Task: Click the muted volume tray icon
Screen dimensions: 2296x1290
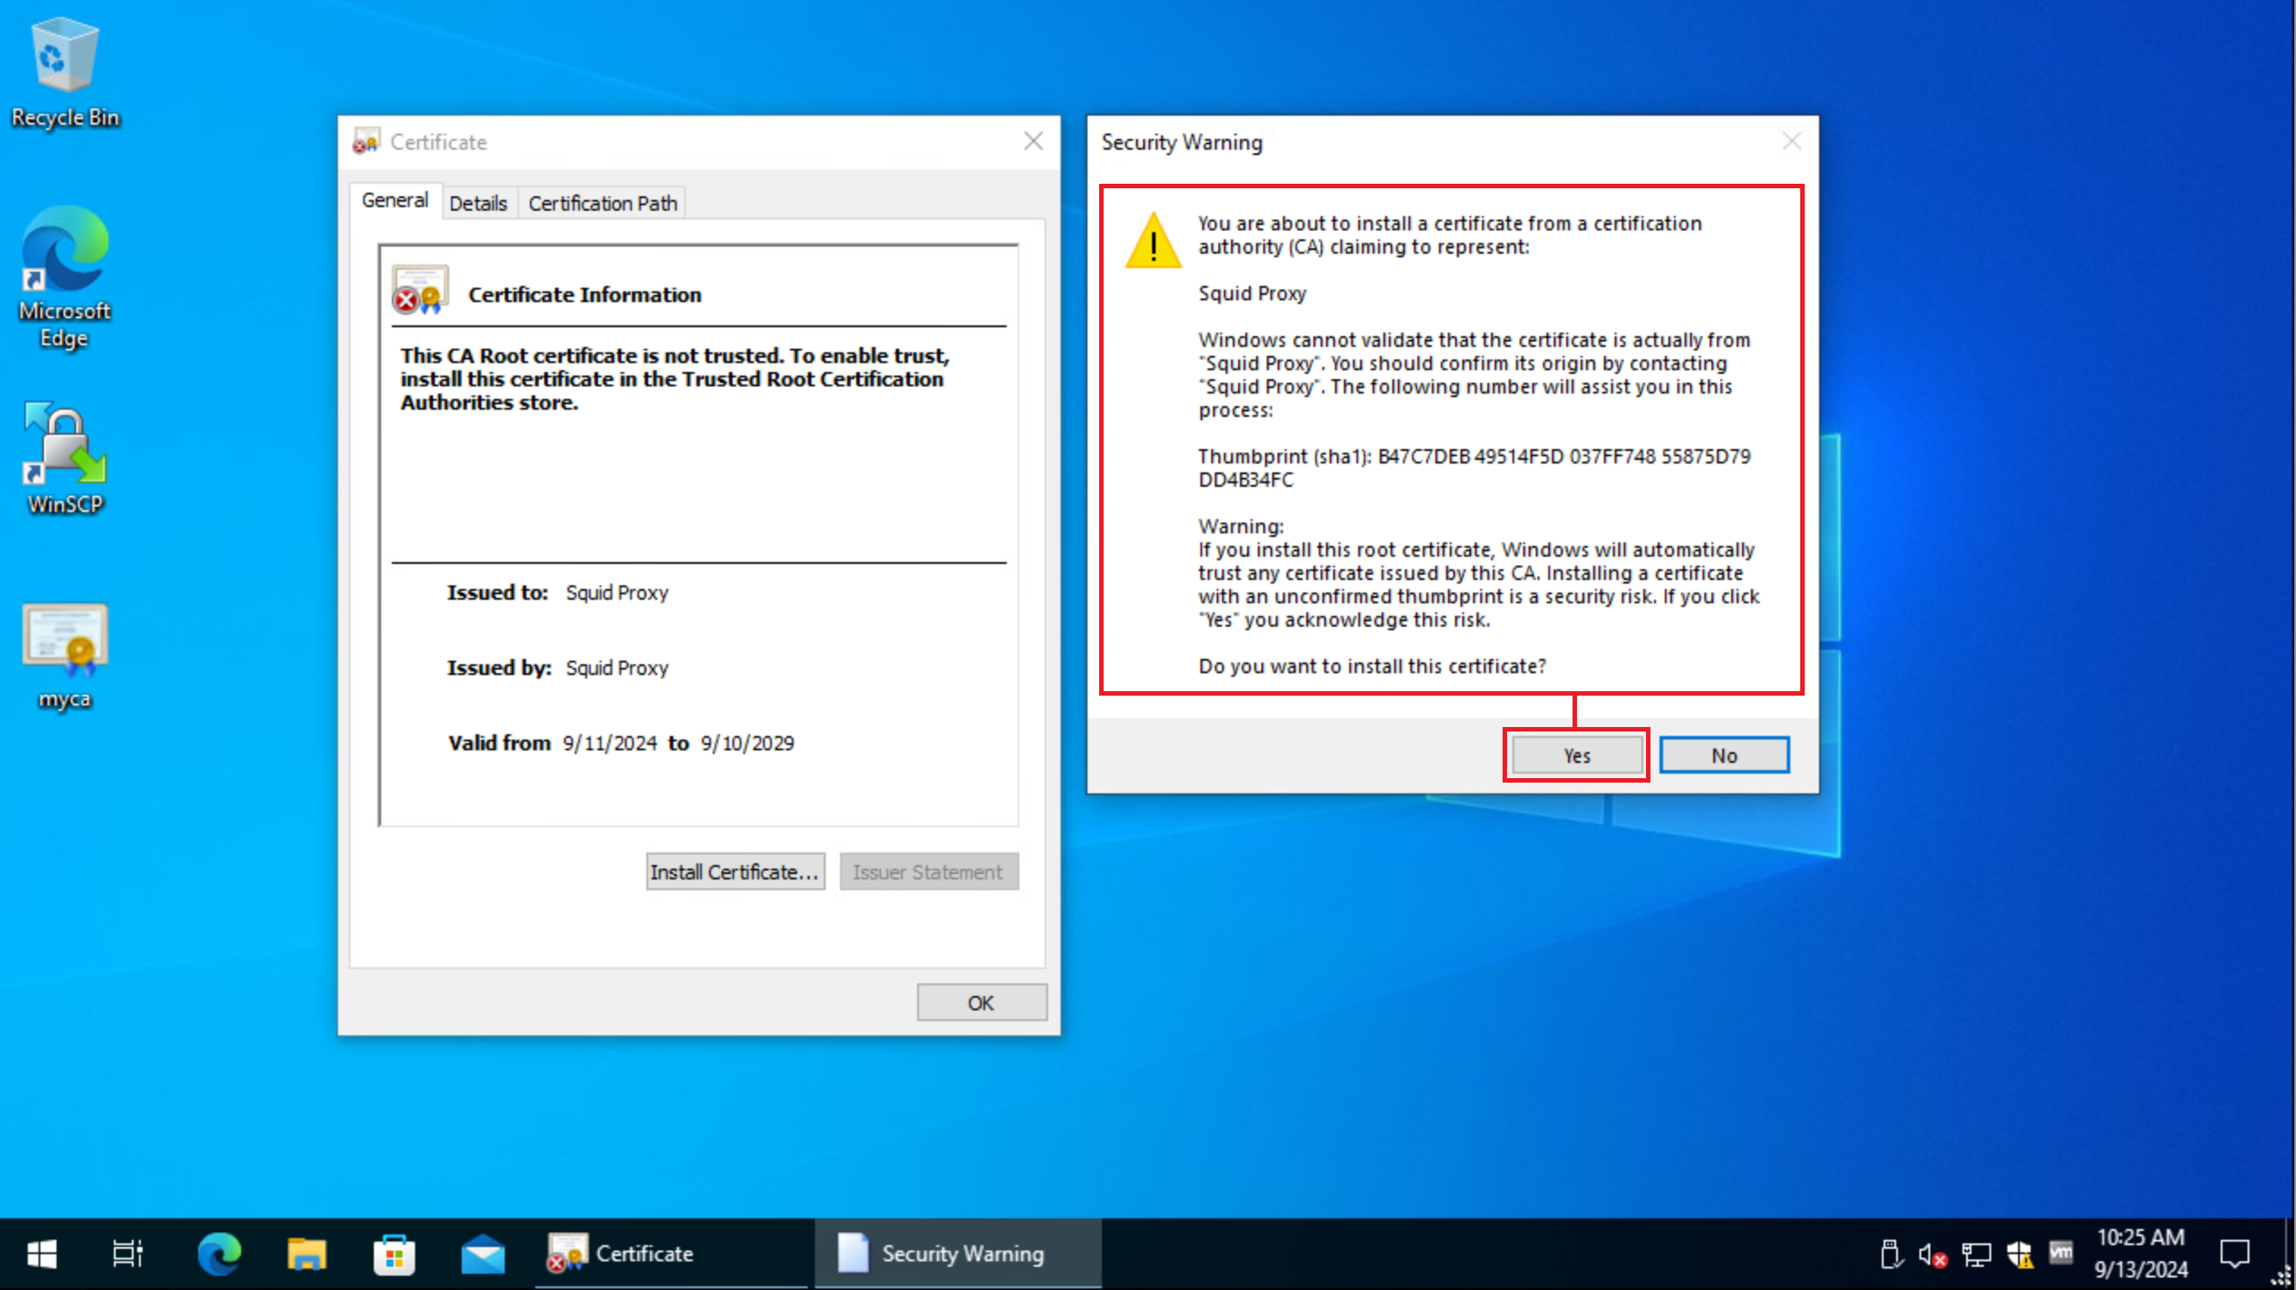Action: click(x=1932, y=1254)
